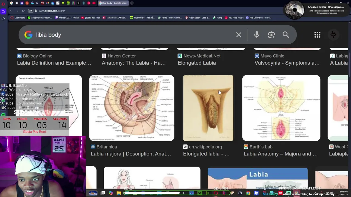Screen dimensions: 351x197
Task: Click the Google logo in search bar
Action: [28, 35]
